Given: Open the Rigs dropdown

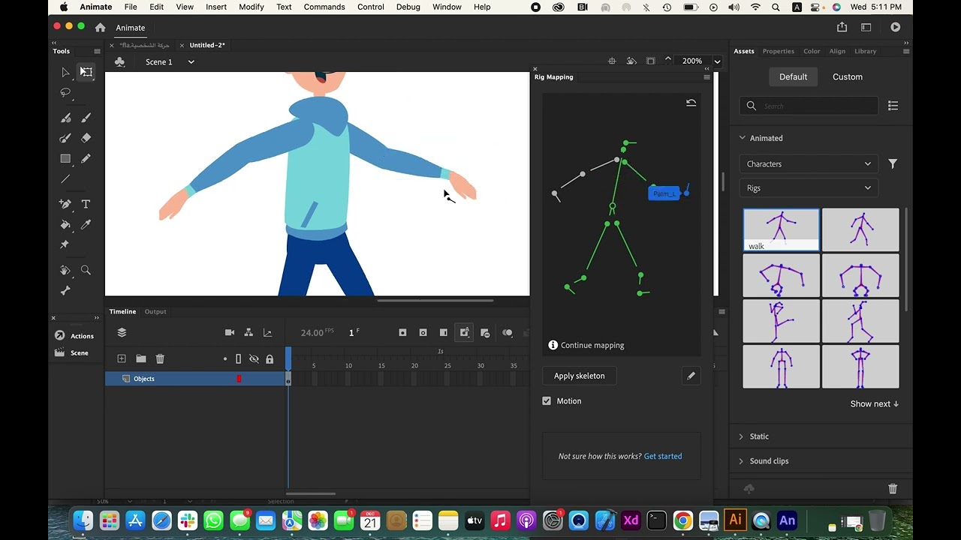Looking at the screenshot, I should click(x=809, y=188).
